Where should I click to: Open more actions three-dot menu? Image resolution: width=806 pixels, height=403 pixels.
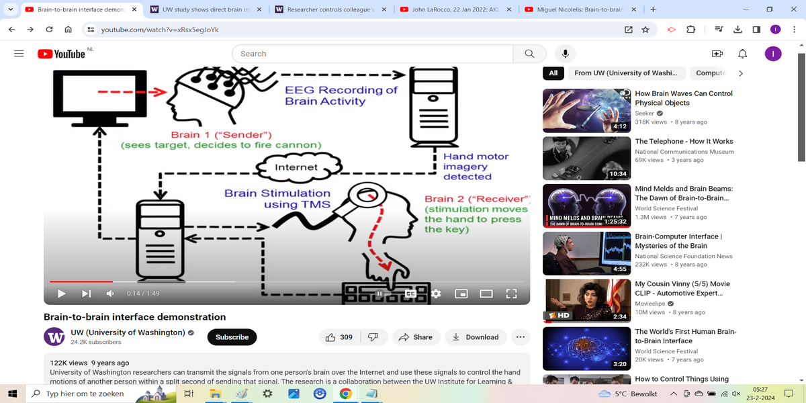[x=520, y=337]
